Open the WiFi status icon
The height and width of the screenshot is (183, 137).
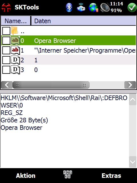[81, 7]
